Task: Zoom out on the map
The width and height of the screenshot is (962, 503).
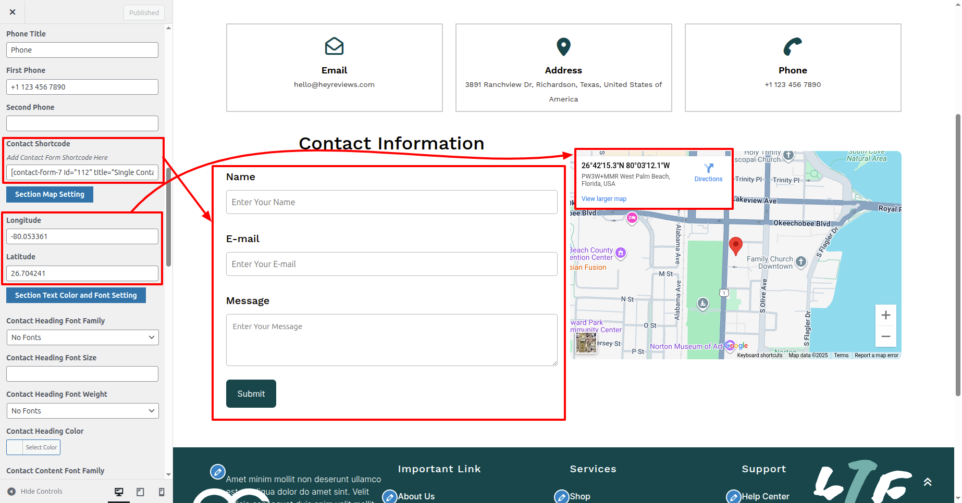Action: point(885,336)
